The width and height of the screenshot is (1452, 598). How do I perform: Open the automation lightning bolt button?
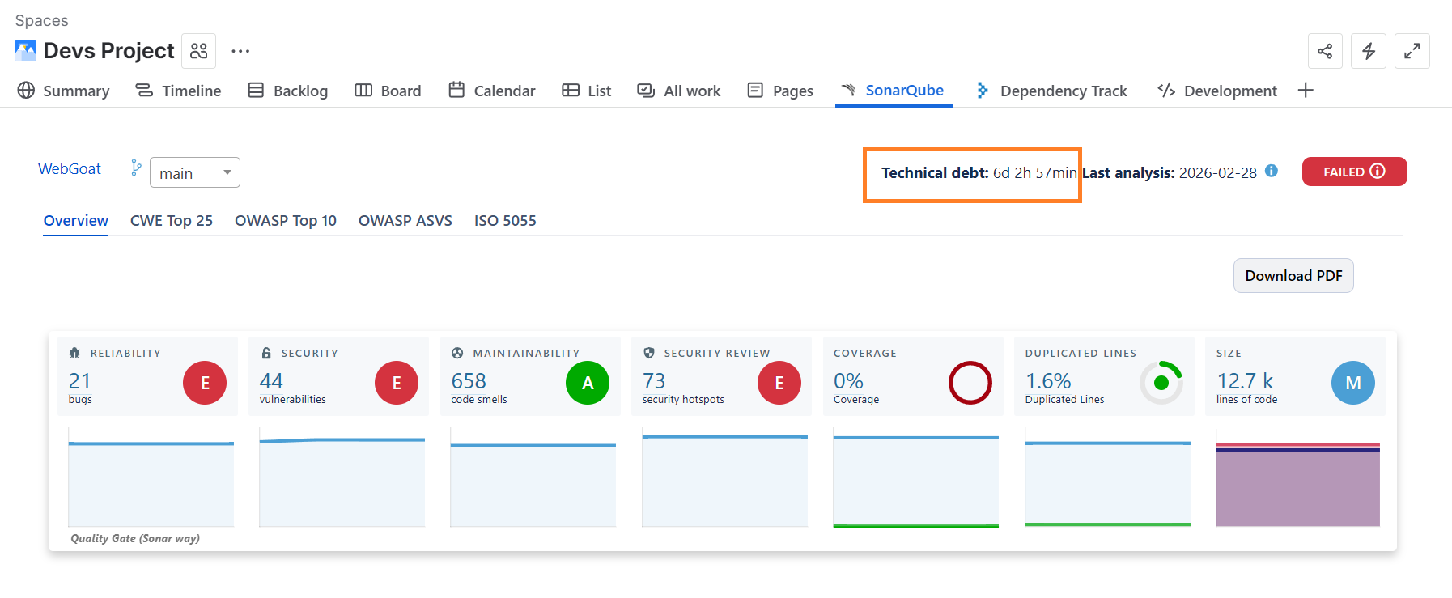(1369, 51)
